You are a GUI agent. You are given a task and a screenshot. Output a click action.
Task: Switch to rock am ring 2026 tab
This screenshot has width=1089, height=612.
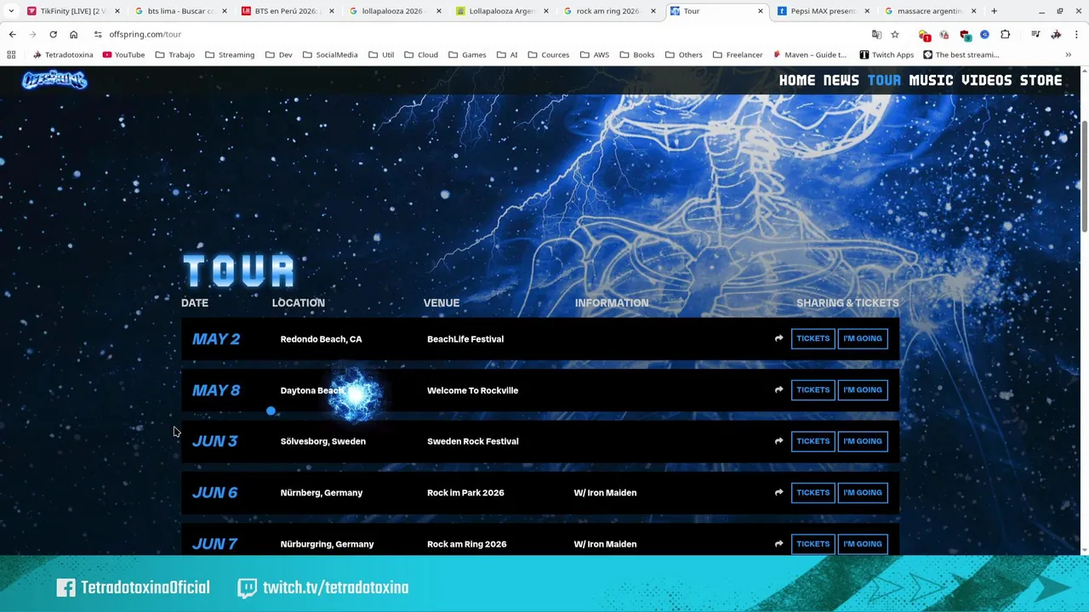click(x=607, y=11)
